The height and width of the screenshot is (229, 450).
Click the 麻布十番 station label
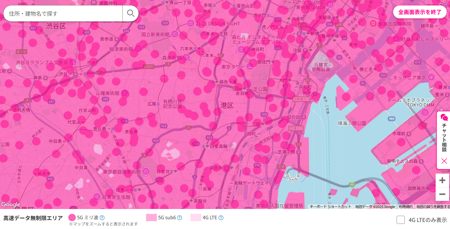point(228,82)
